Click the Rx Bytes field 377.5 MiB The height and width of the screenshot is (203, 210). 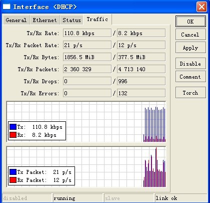click(141, 57)
